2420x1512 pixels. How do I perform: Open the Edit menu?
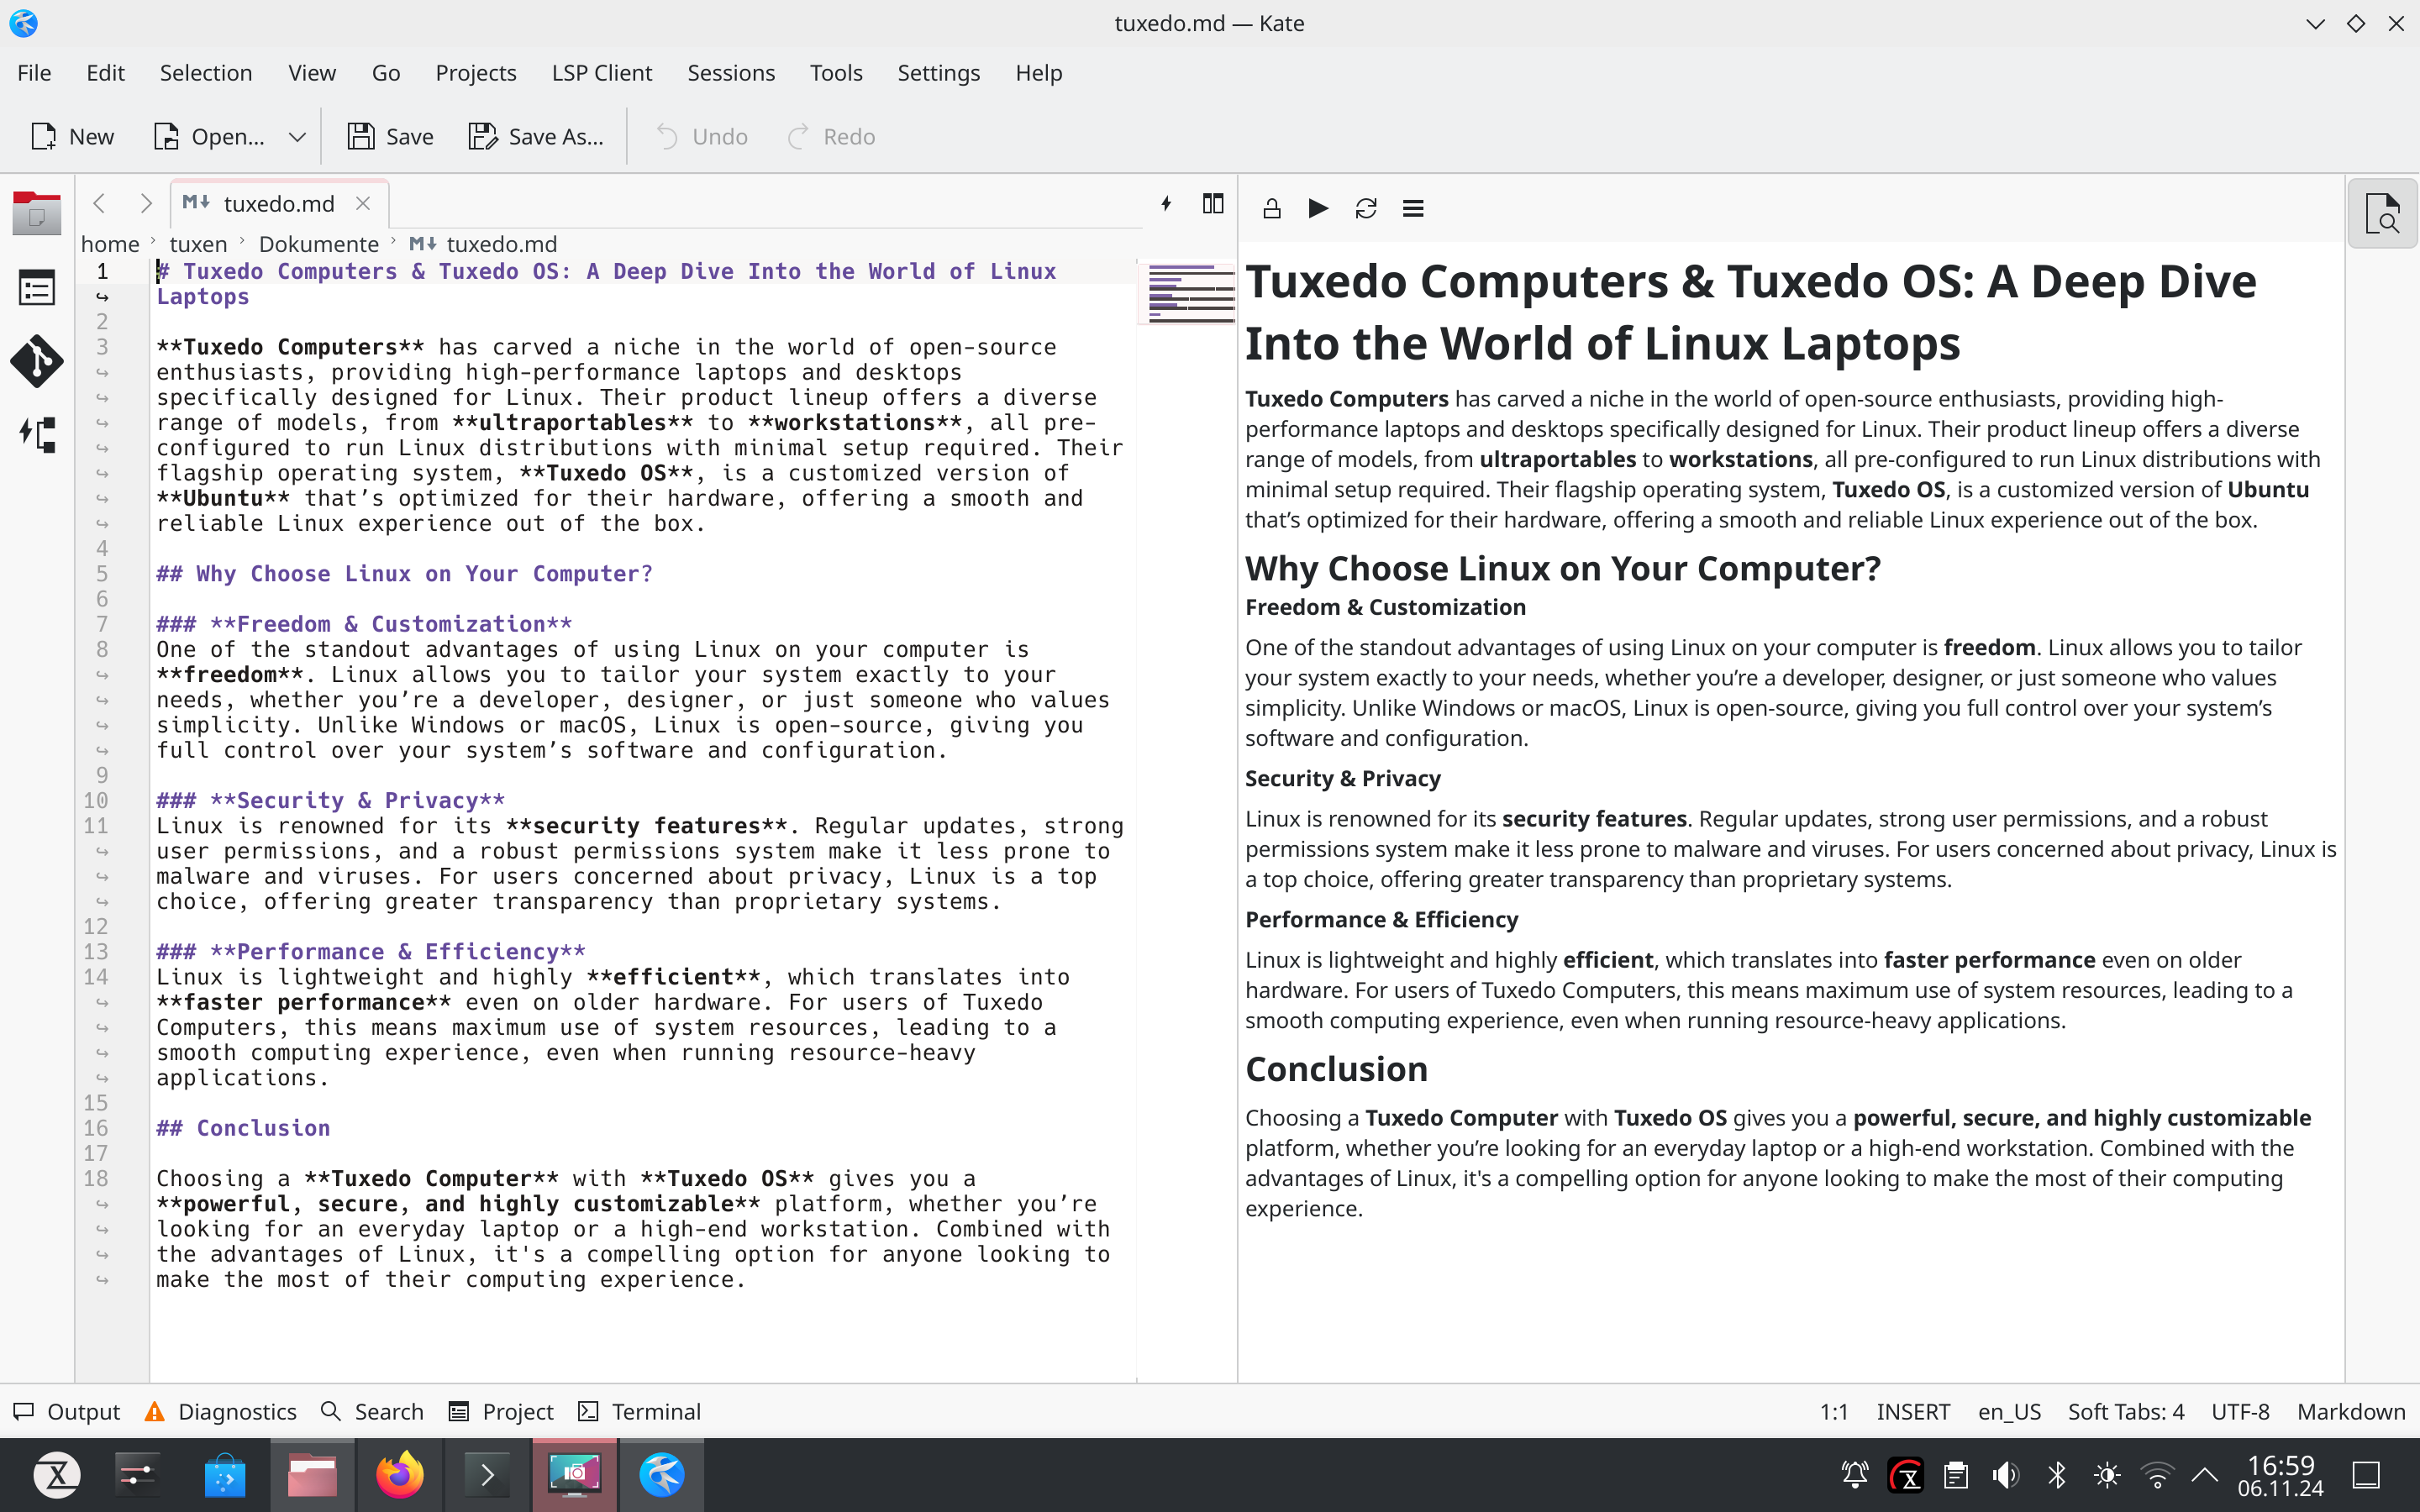105,73
